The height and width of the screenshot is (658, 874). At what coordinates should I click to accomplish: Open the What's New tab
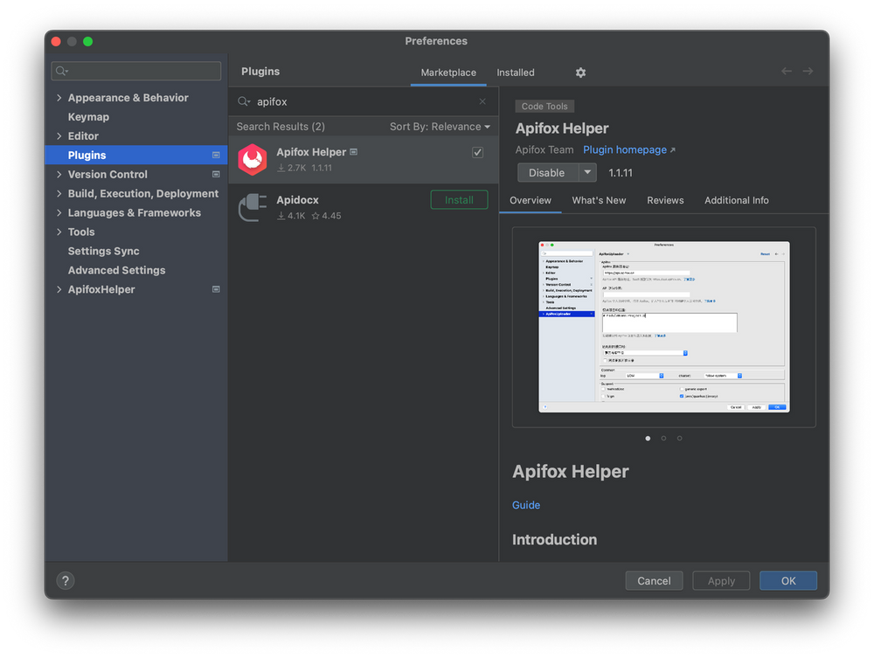(x=599, y=200)
